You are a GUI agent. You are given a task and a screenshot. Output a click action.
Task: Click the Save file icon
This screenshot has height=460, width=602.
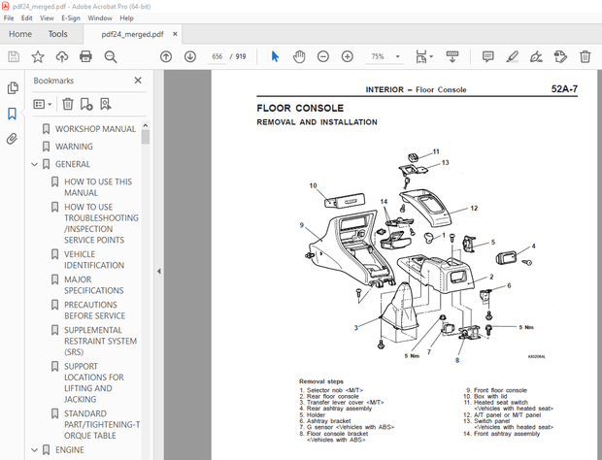coord(14,57)
